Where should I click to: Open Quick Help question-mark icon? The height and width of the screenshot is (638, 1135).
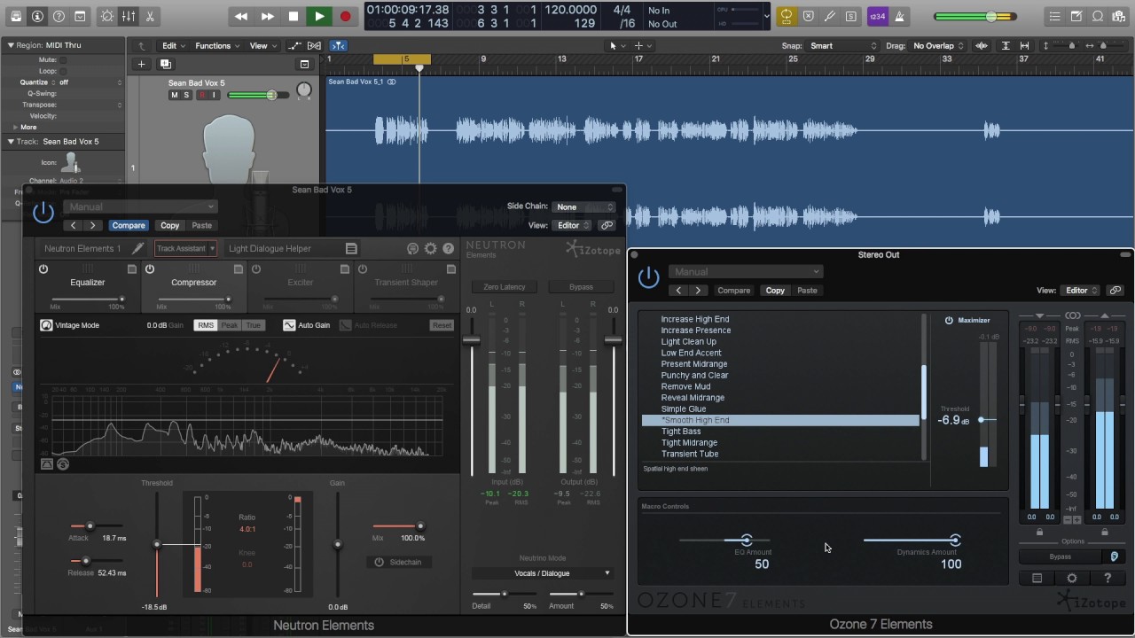coord(59,16)
